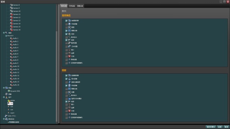Click the PTZ camera icon in the tree

pyautogui.click(x=6, y=116)
